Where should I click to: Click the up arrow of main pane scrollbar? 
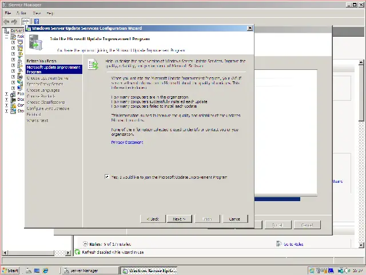coord(361,62)
